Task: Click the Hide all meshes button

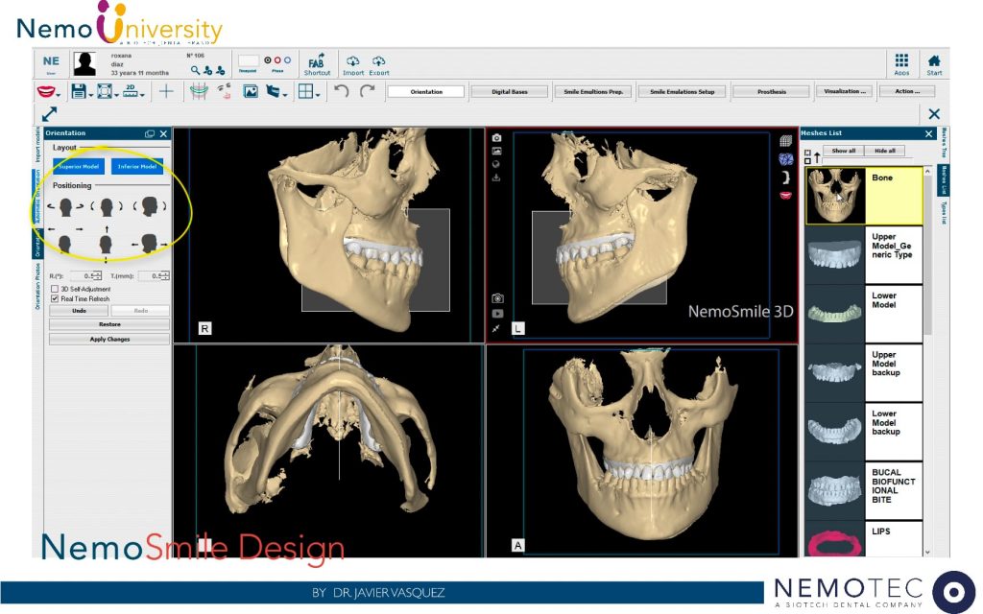Action: pyautogui.click(x=884, y=151)
